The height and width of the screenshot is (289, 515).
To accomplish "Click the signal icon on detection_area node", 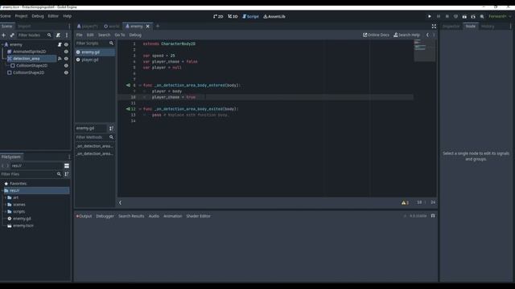I will [x=60, y=59].
